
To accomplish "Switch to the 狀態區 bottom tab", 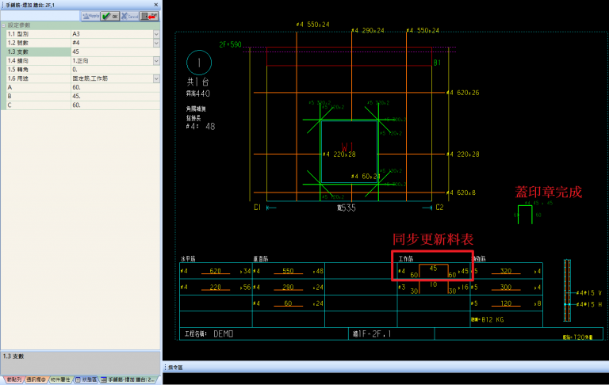I will (86, 379).
